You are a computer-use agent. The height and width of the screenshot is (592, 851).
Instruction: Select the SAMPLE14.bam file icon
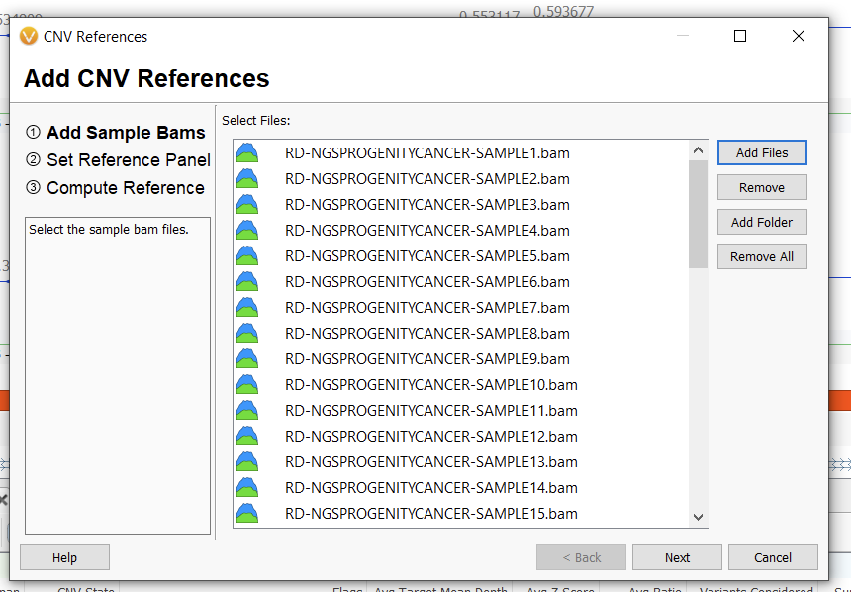point(246,488)
